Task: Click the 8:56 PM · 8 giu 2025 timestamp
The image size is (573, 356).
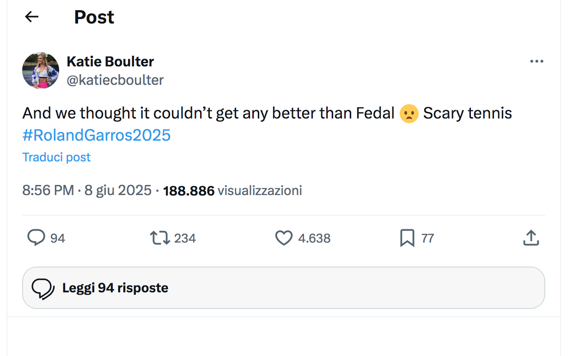Action: point(87,190)
